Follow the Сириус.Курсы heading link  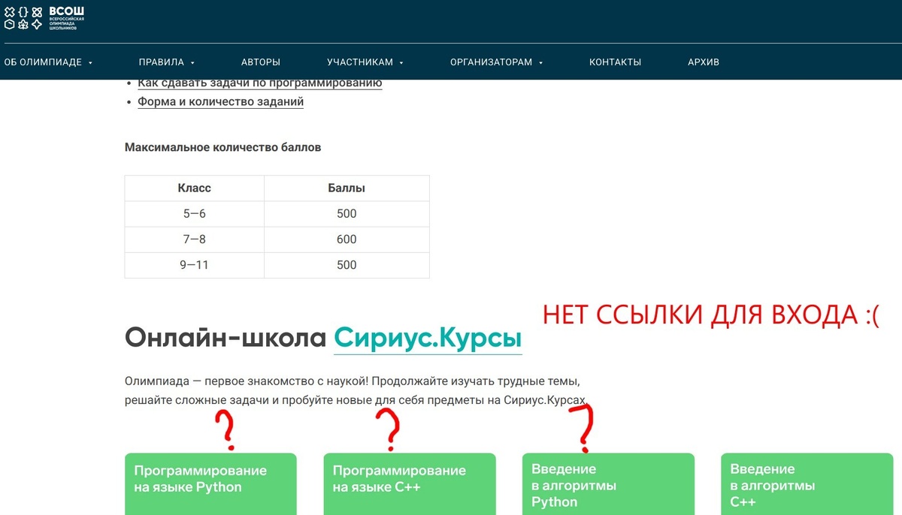click(428, 338)
